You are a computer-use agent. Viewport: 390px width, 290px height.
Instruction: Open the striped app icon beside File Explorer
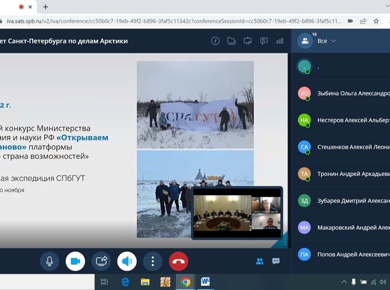coord(165,282)
